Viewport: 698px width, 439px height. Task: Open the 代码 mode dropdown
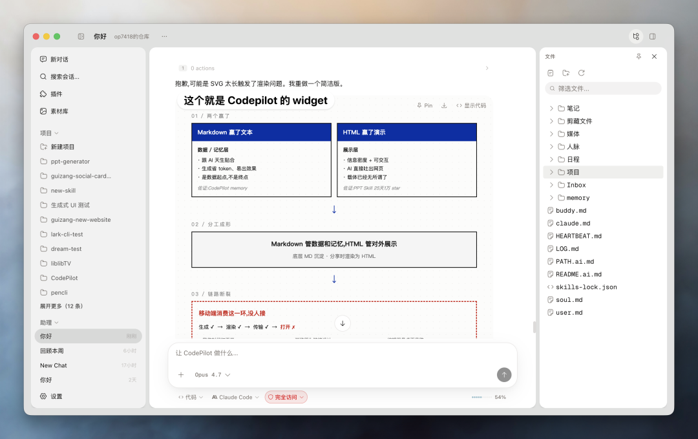pyautogui.click(x=191, y=397)
